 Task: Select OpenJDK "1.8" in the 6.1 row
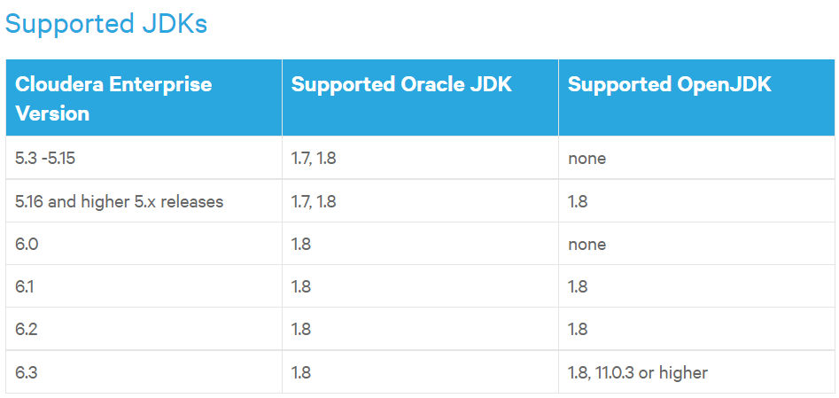point(578,286)
